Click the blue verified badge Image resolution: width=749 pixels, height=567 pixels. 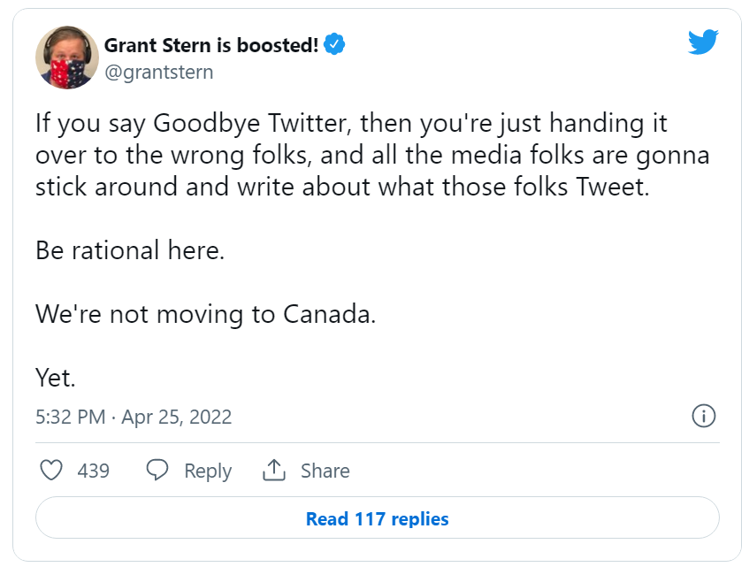point(334,44)
